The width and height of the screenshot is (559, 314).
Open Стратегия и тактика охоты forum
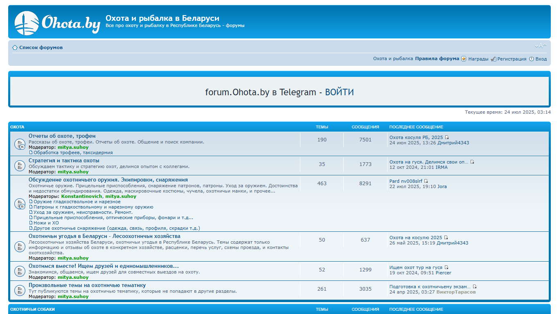pos(64,161)
